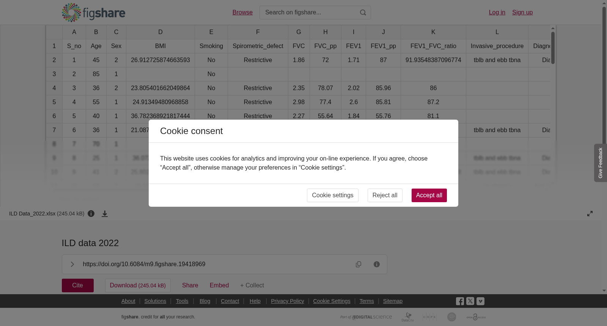Image resolution: width=607 pixels, height=326 pixels.
Task: Click the DOI URL text
Action: click(144, 264)
